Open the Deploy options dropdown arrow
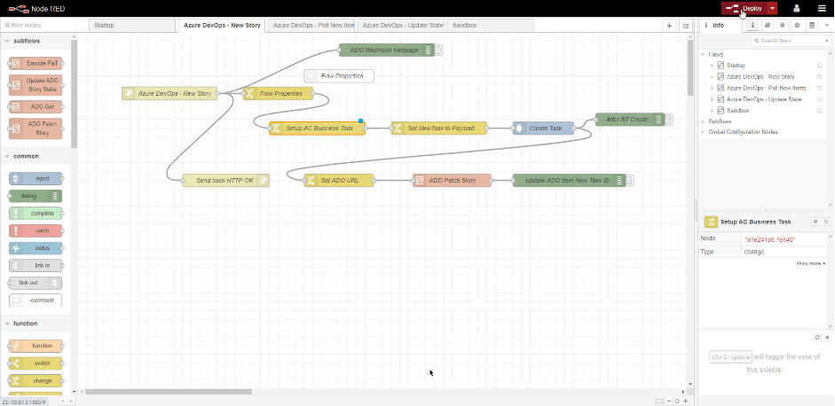The width and height of the screenshot is (835, 406). 772,8
